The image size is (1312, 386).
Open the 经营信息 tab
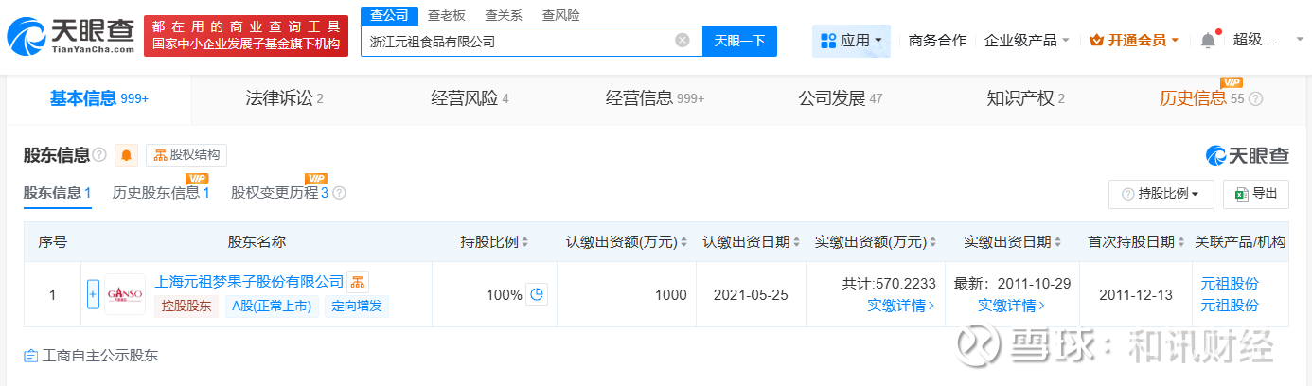(655, 98)
